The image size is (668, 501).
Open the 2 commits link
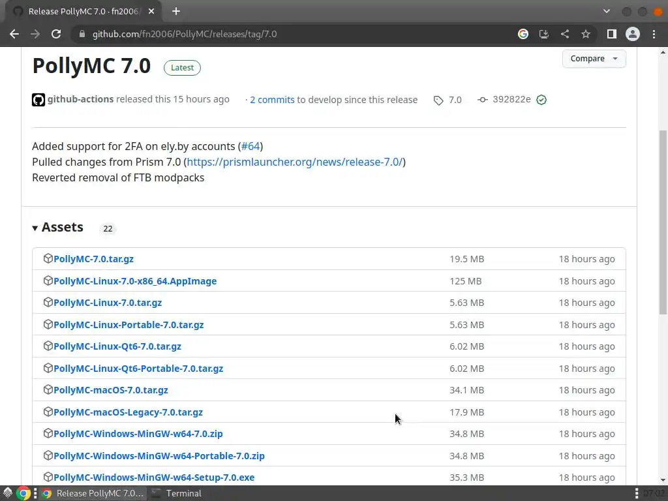tap(272, 100)
